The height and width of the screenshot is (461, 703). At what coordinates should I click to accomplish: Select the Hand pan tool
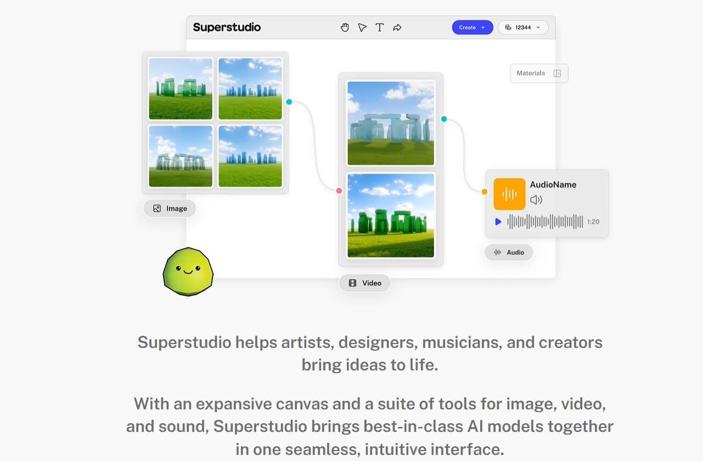(x=345, y=27)
